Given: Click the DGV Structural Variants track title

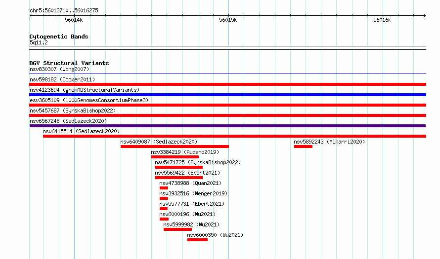Looking at the screenshot, I should [69, 63].
